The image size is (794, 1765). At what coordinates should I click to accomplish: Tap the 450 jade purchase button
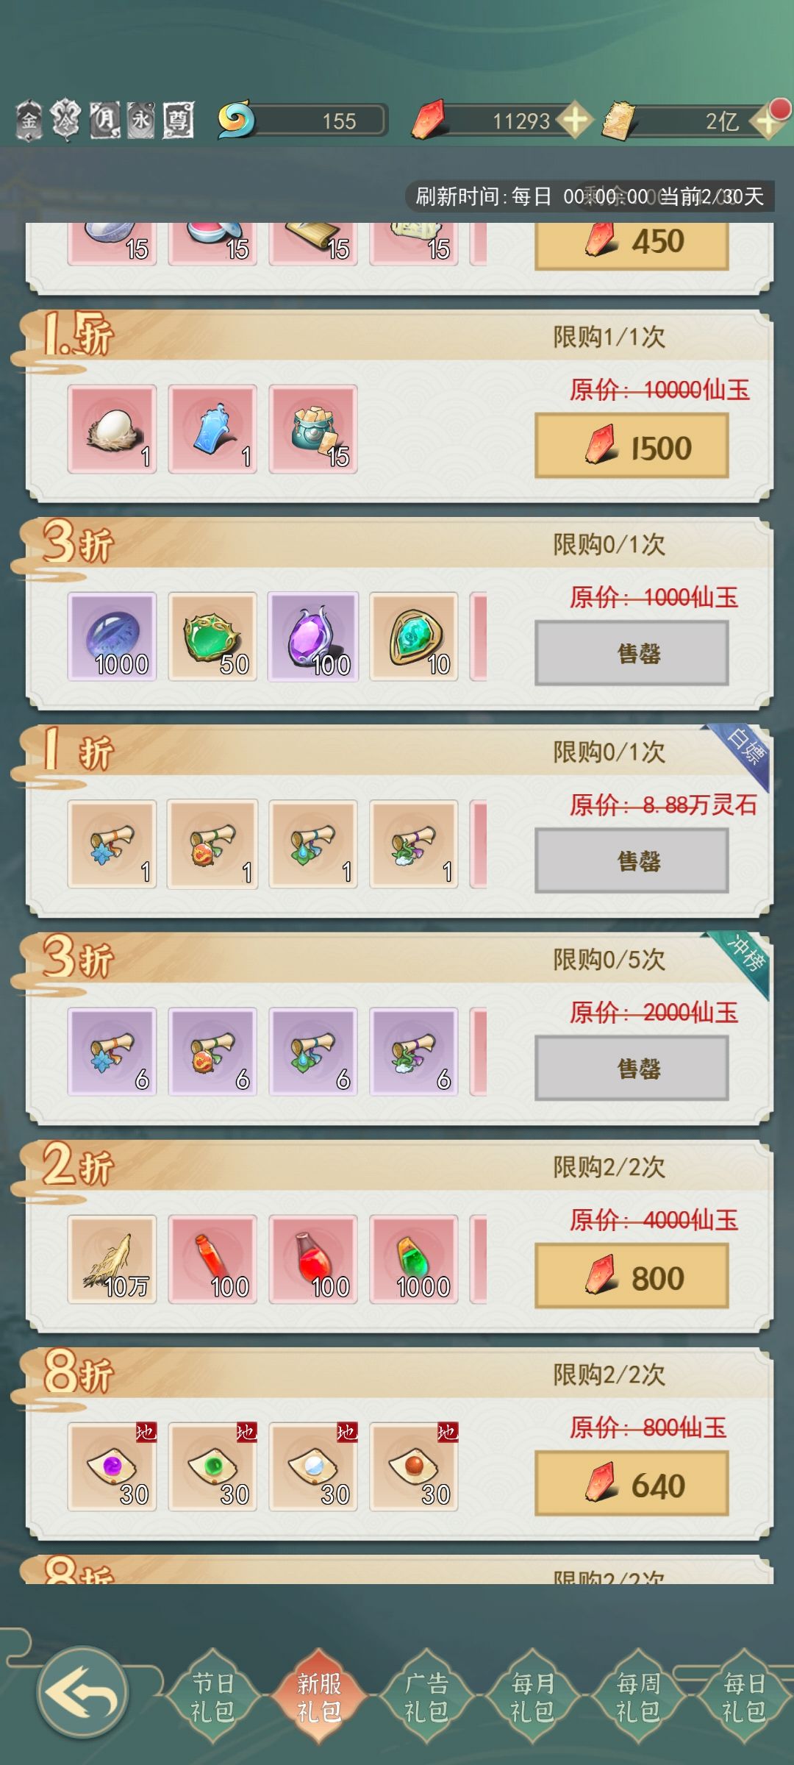632,245
